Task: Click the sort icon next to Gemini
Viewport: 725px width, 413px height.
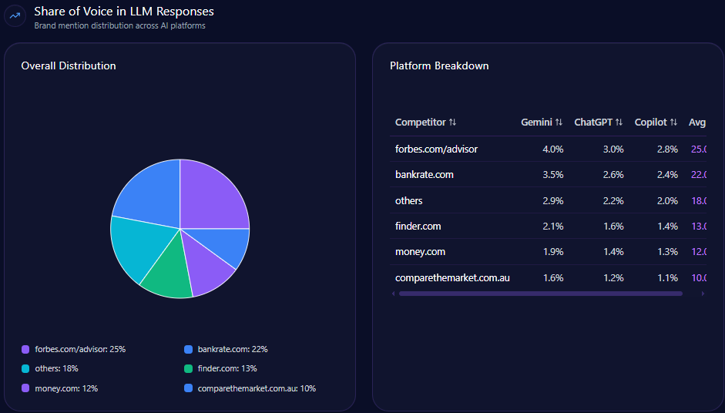Action: pyautogui.click(x=559, y=123)
